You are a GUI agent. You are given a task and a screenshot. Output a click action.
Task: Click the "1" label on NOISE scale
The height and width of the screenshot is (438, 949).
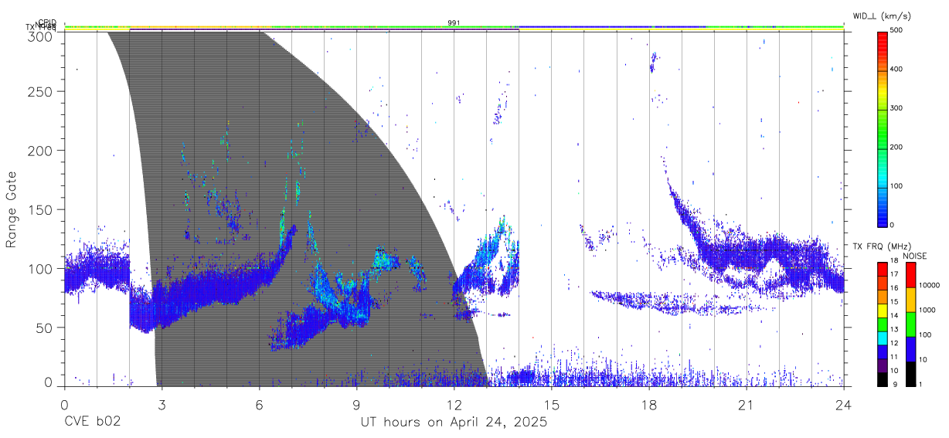921,384
